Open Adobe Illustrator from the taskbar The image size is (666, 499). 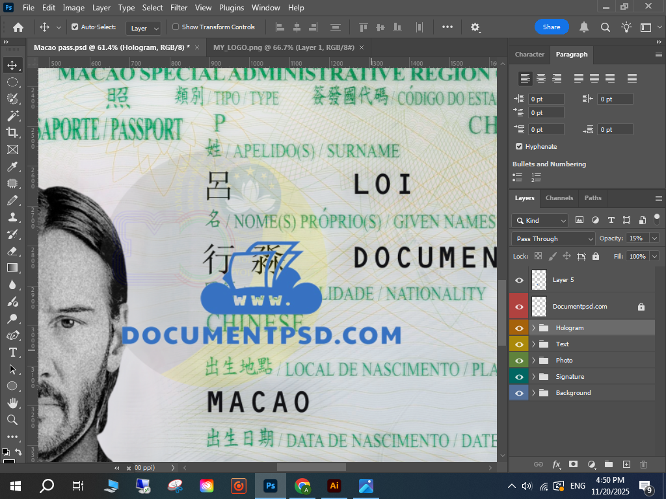point(334,485)
